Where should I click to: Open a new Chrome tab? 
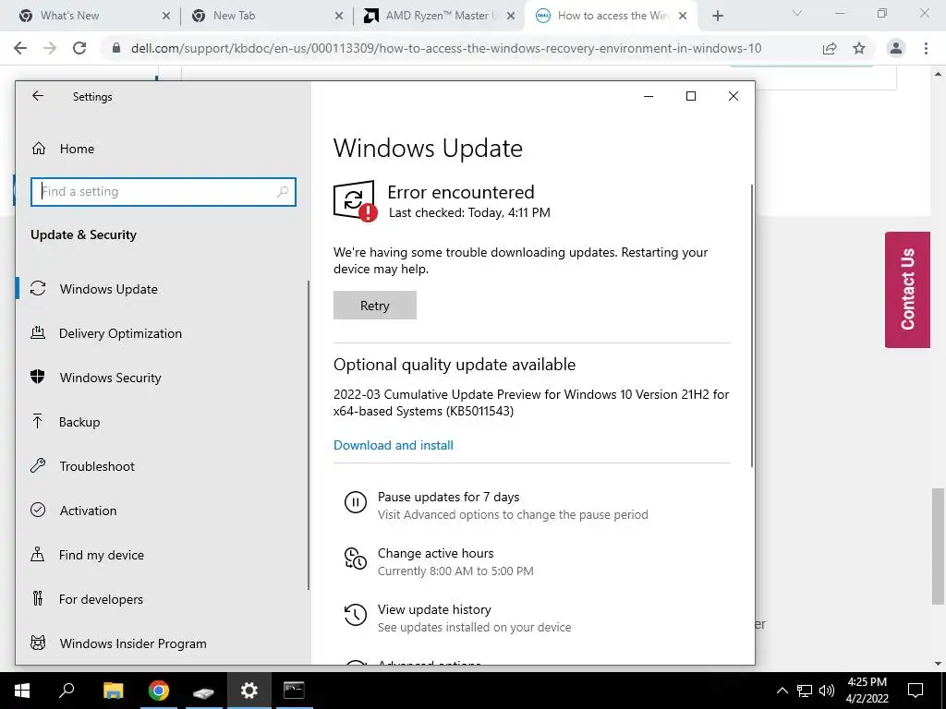point(717,17)
